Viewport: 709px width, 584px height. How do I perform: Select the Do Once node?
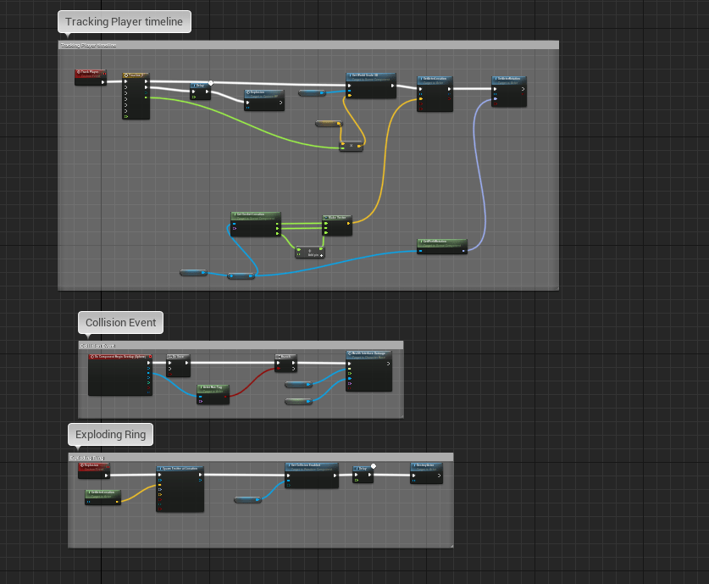(178, 358)
